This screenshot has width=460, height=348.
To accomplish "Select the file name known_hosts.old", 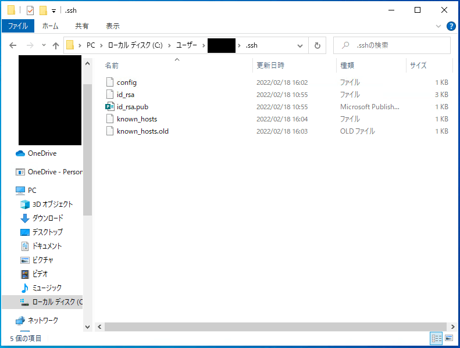I will pos(143,131).
